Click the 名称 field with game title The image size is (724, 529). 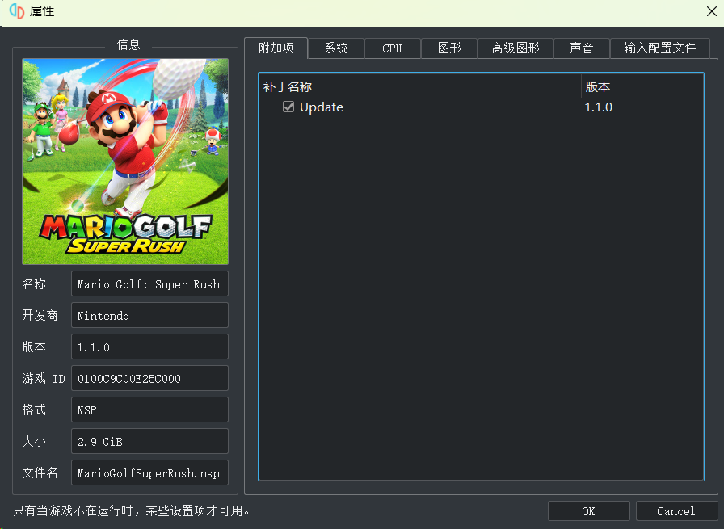pos(149,284)
